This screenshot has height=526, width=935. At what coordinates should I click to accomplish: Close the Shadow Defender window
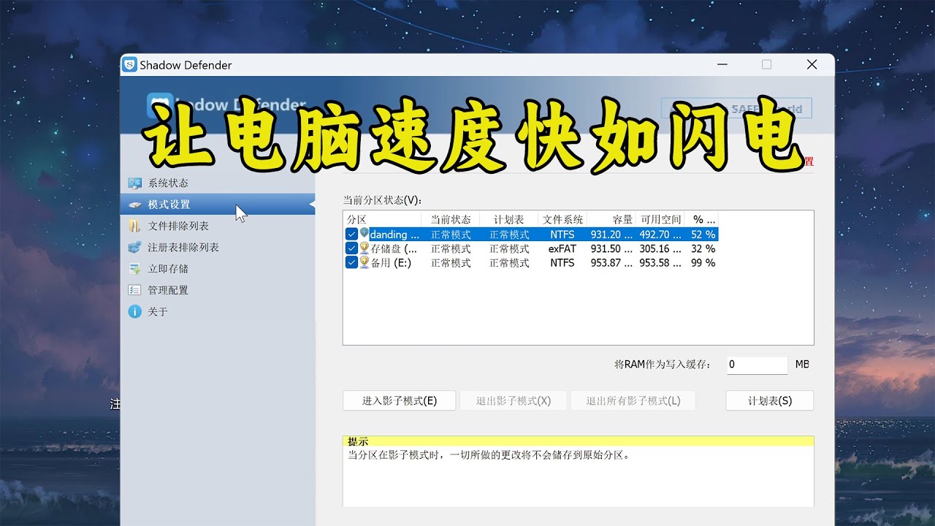[812, 64]
